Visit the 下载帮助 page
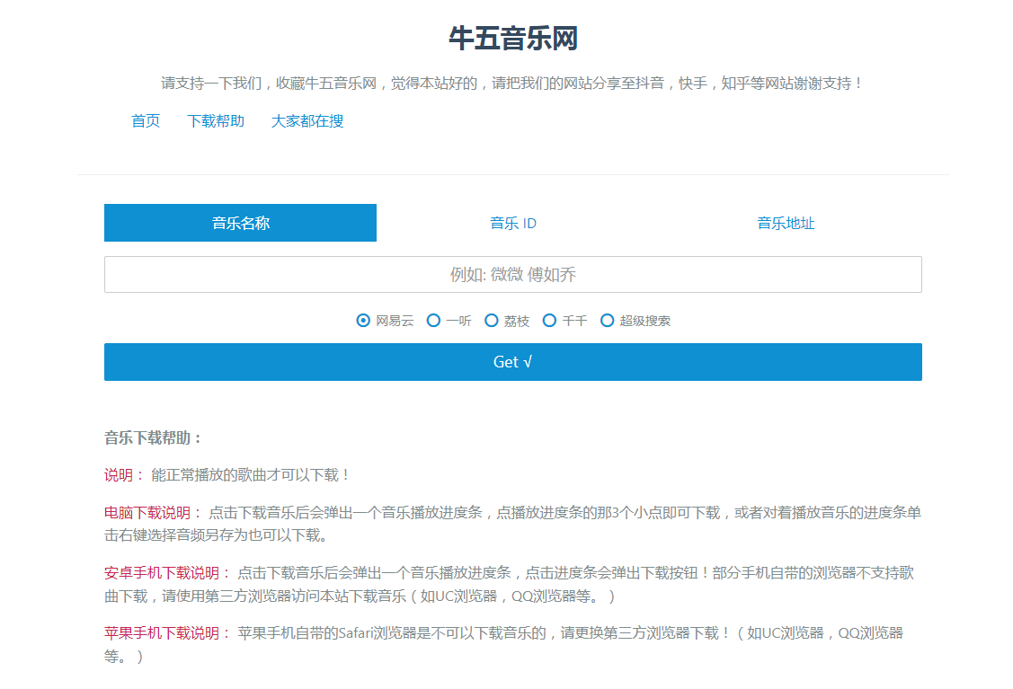Viewport: 1013px width, 689px height. tap(215, 121)
